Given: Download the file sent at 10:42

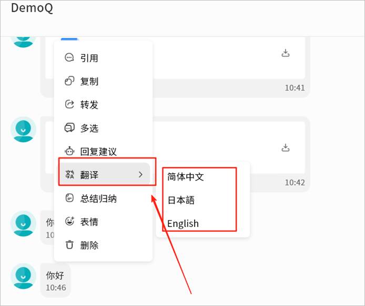Looking at the screenshot, I should [286, 147].
